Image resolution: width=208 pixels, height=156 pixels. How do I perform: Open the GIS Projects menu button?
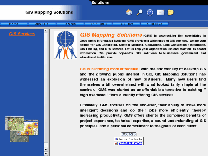(98, 24)
